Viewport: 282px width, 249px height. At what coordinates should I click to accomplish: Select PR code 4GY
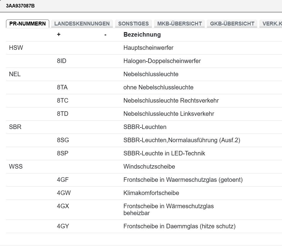63,226
